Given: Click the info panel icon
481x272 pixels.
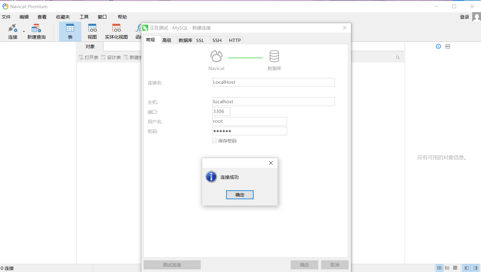Looking at the screenshot, I should pyautogui.click(x=438, y=46).
